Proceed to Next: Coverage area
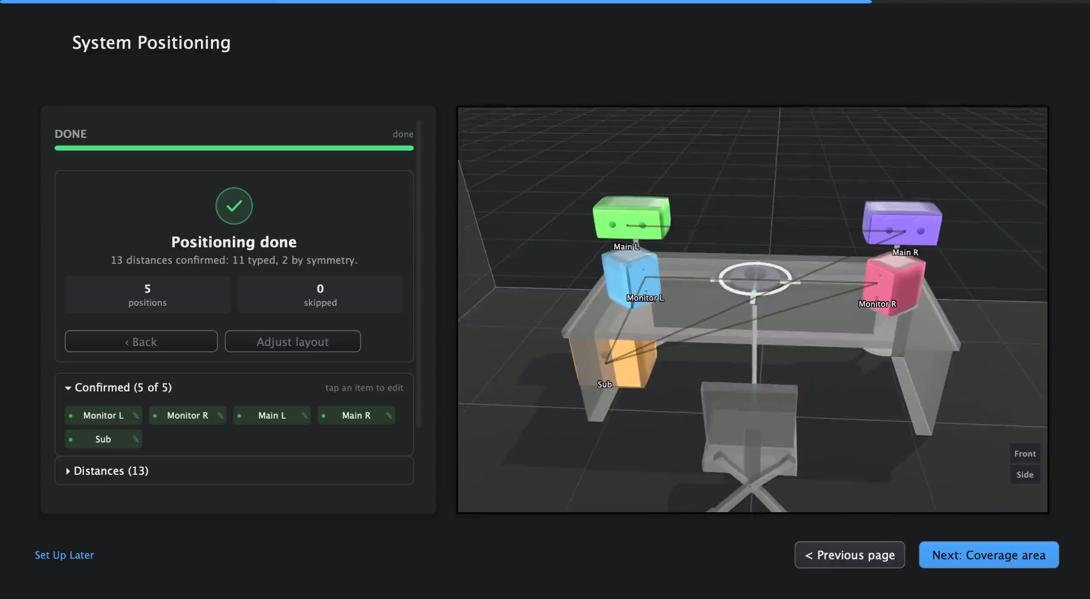1090x599 pixels. 989,555
